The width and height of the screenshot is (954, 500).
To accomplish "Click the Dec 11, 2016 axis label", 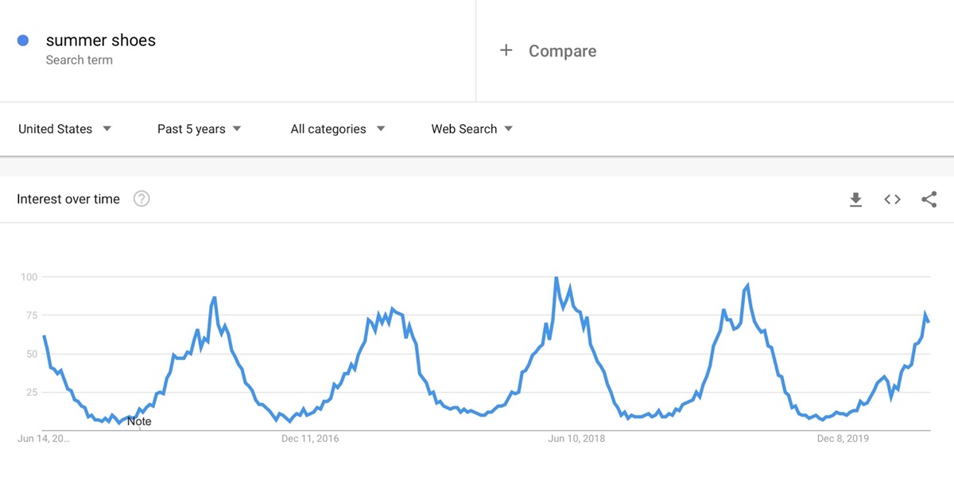I will (310, 438).
